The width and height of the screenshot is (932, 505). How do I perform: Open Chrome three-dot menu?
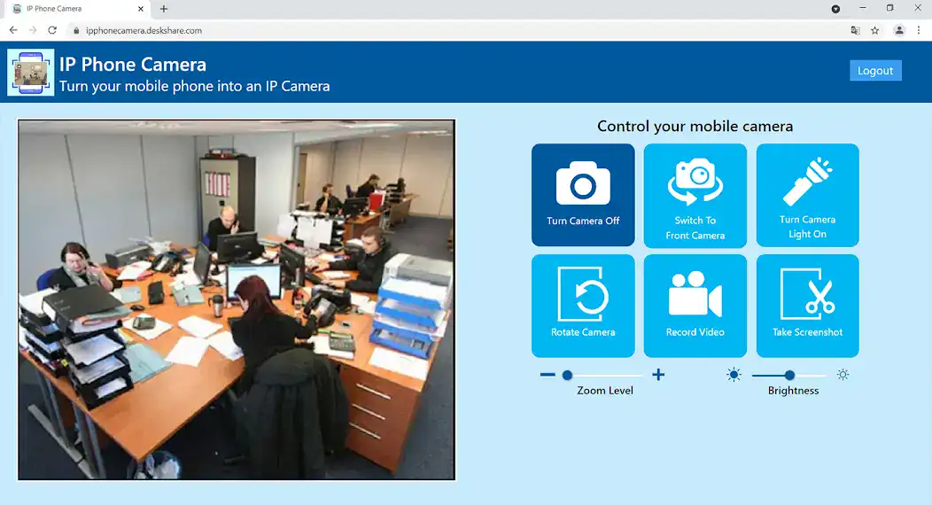pyautogui.click(x=919, y=30)
